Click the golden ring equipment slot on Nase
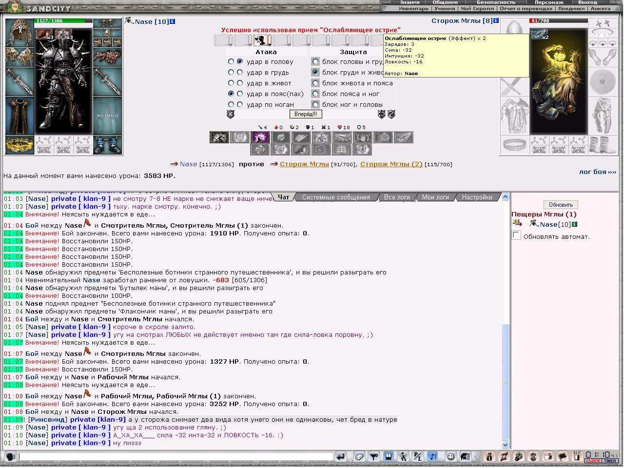624x468 pixels. (19, 145)
